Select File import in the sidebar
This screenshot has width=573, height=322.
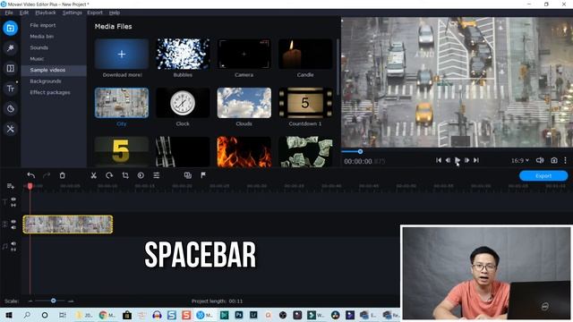pos(43,25)
